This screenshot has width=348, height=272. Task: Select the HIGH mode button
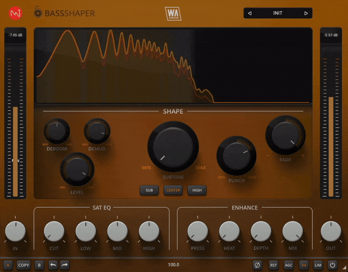197,190
